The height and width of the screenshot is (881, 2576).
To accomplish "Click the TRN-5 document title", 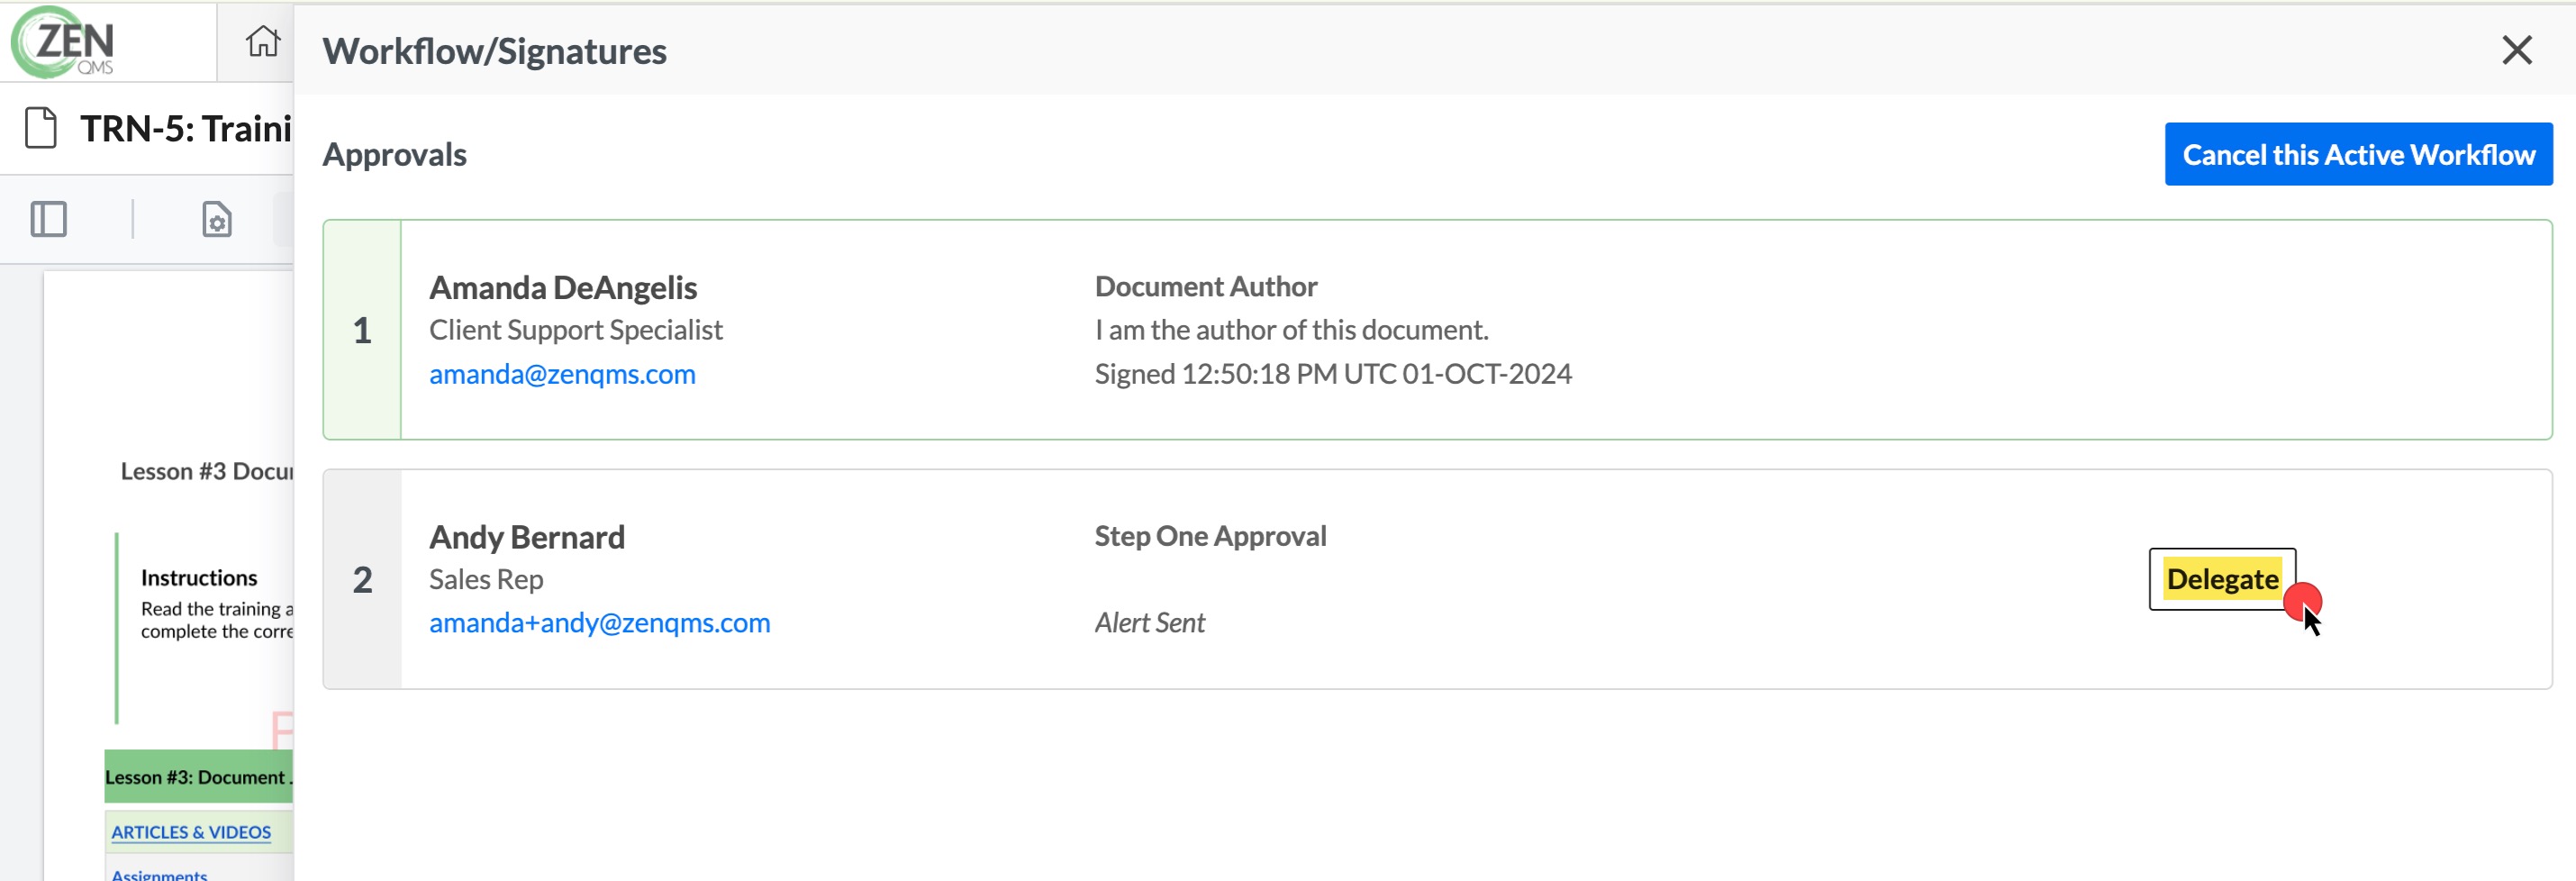I will click(x=186, y=128).
